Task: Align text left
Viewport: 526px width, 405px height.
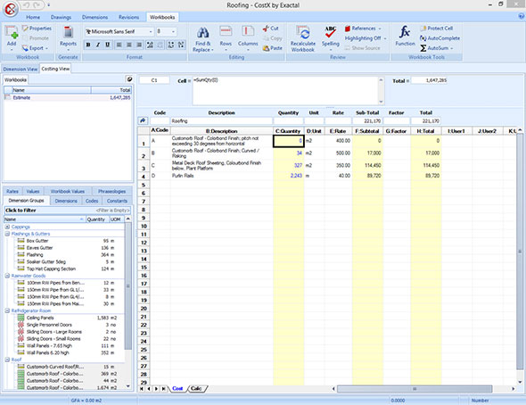Action: (x=119, y=45)
